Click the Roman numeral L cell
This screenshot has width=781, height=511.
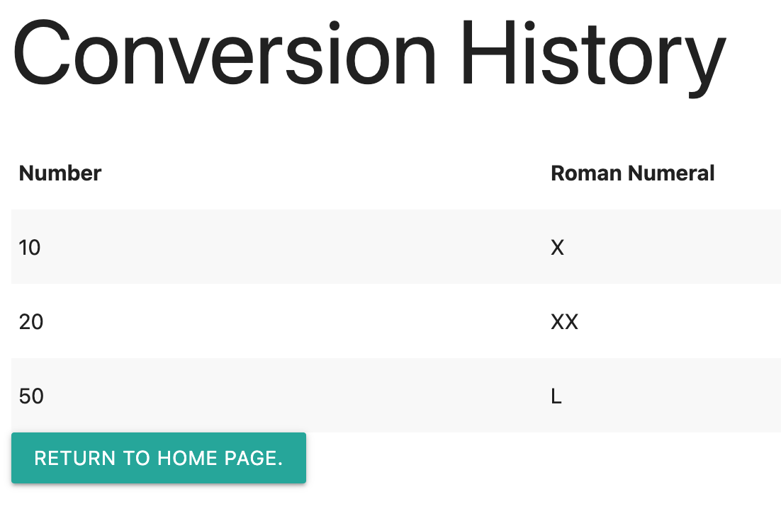click(x=556, y=396)
